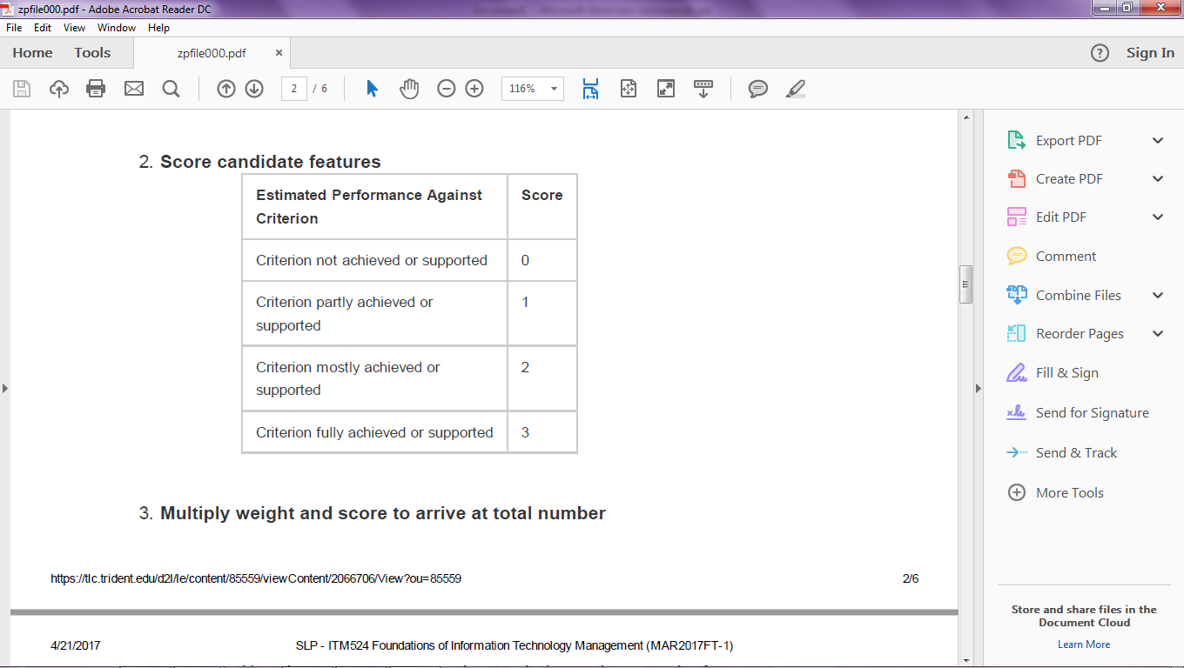
Task: Click the Send file by email icon
Action: click(x=133, y=89)
